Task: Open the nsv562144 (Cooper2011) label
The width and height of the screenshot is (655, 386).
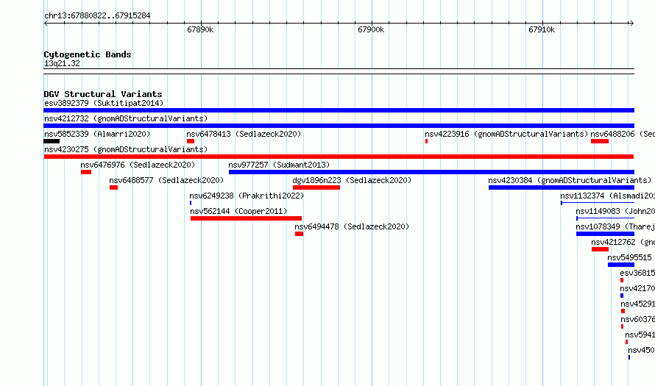Action: [238, 211]
